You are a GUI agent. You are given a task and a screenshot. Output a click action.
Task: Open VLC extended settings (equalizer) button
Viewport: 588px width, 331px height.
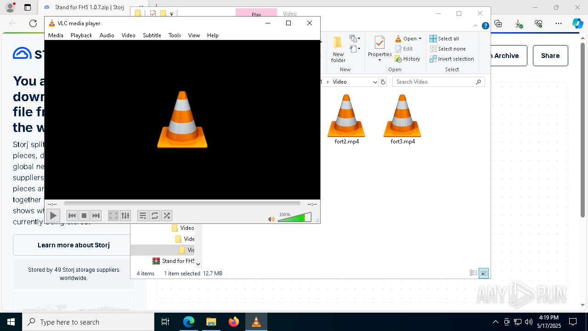125,216
